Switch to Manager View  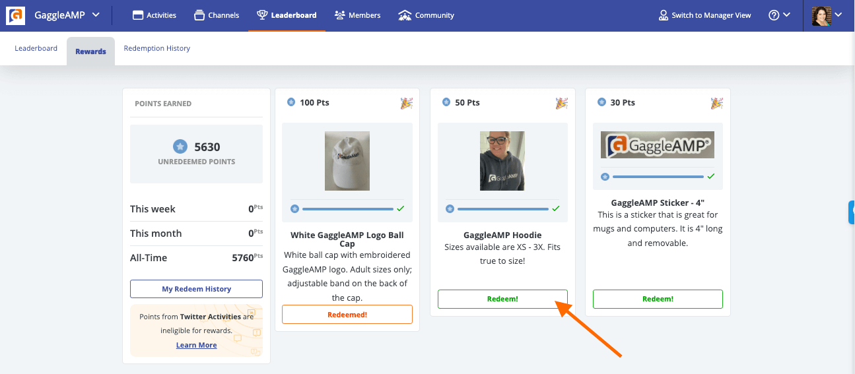coord(705,15)
